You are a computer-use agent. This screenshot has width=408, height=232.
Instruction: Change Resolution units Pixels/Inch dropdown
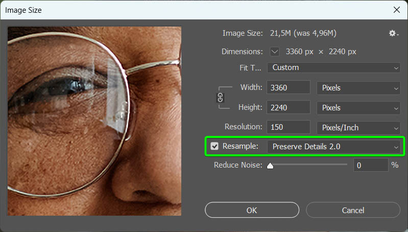(358, 128)
